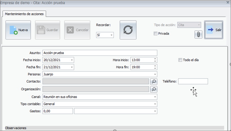Click the refresh circular arrows icon
Screen dimensions: 231x131
[128, 30]
